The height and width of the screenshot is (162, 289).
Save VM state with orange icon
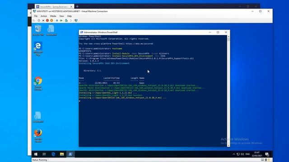[x=51, y=20]
